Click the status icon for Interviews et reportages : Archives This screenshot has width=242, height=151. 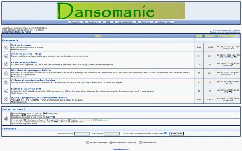point(6,73)
